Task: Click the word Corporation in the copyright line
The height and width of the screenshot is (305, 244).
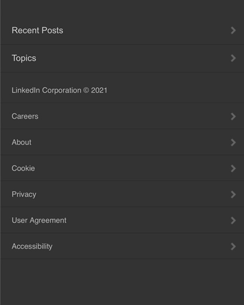Action: click(62, 91)
